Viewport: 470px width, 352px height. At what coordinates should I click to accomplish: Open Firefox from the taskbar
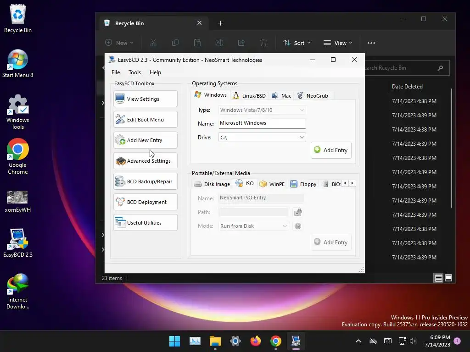(255, 341)
